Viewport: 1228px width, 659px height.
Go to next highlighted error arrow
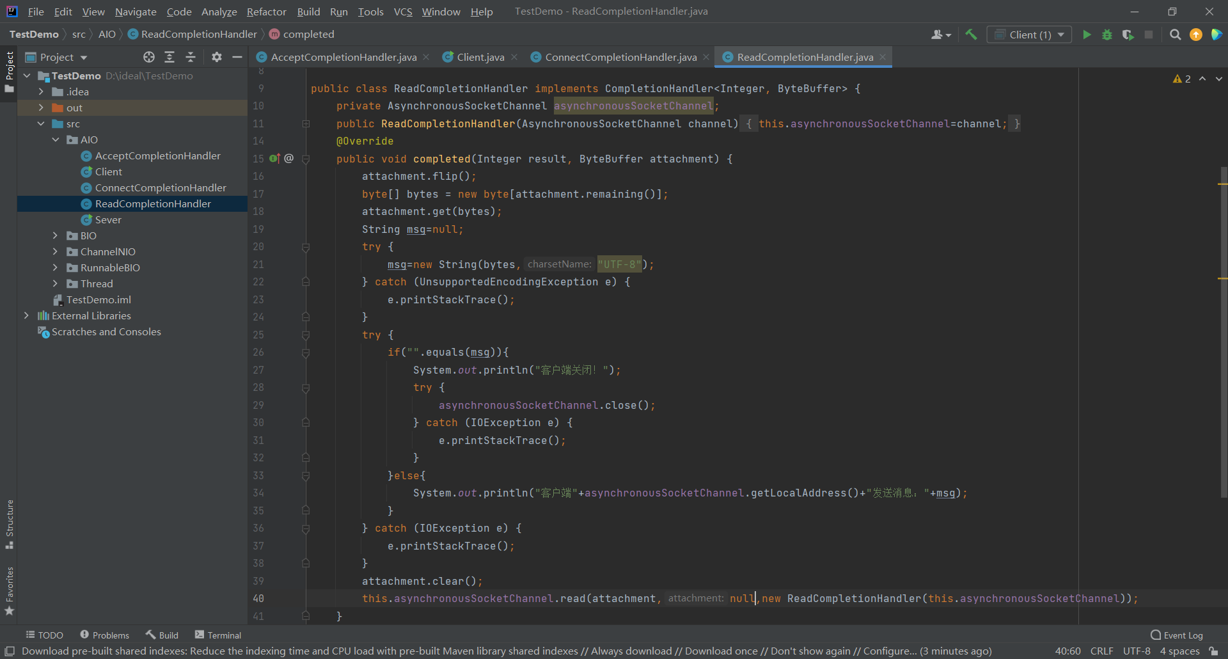(1219, 79)
